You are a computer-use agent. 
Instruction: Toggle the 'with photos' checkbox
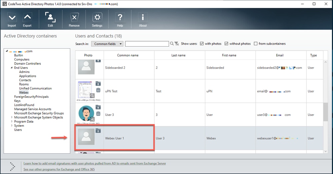[202, 44]
